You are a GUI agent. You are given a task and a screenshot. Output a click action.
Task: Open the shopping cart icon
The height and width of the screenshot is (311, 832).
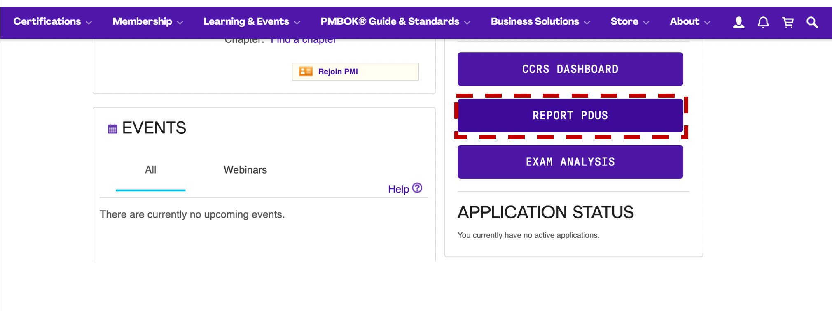coord(788,22)
